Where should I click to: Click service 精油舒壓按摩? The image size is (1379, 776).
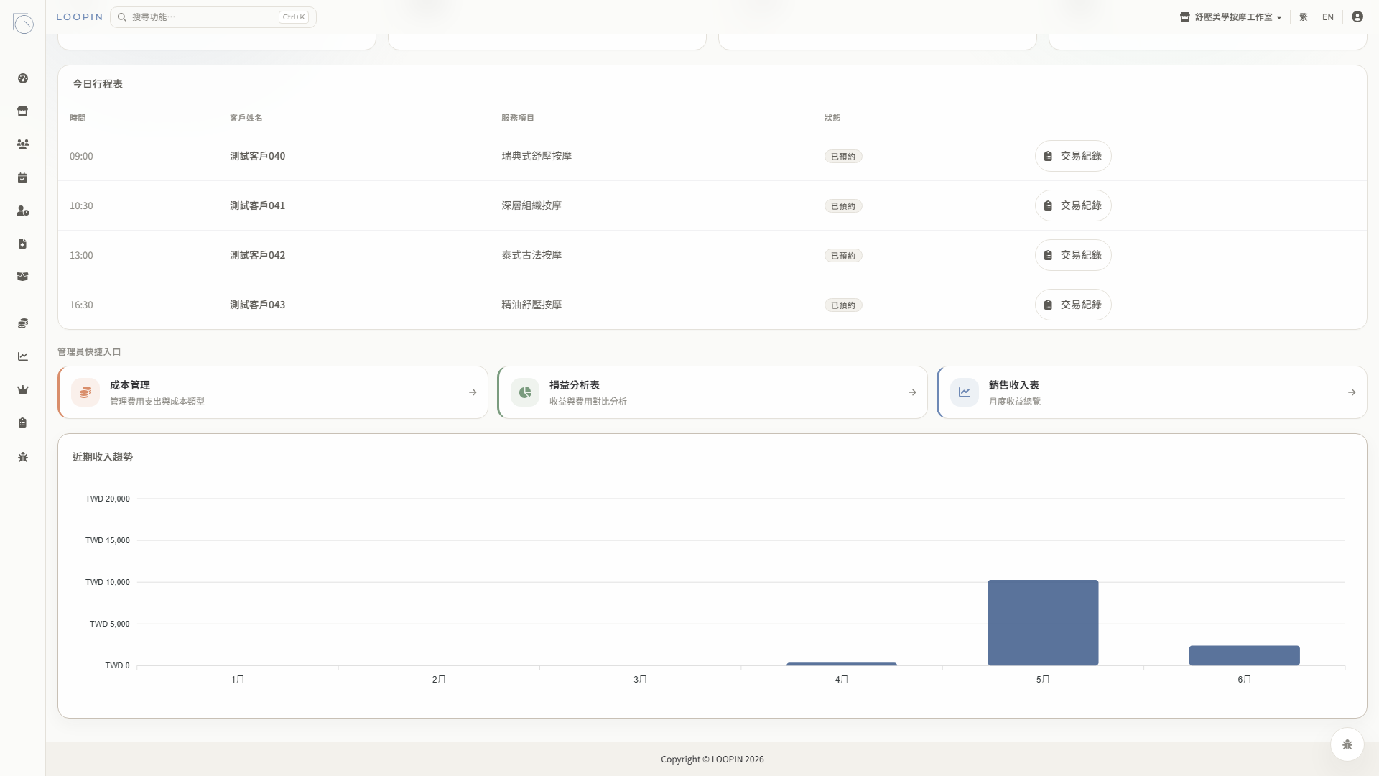coord(531,305)
